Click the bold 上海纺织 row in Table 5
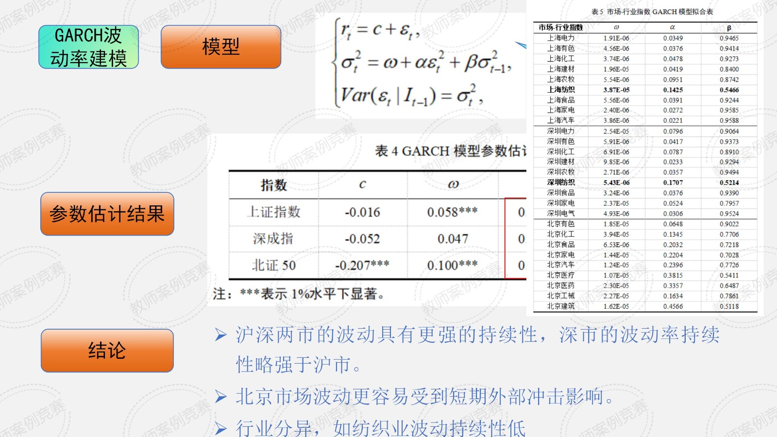This screenshot has width=777, height=437. [x=561, y=90]
